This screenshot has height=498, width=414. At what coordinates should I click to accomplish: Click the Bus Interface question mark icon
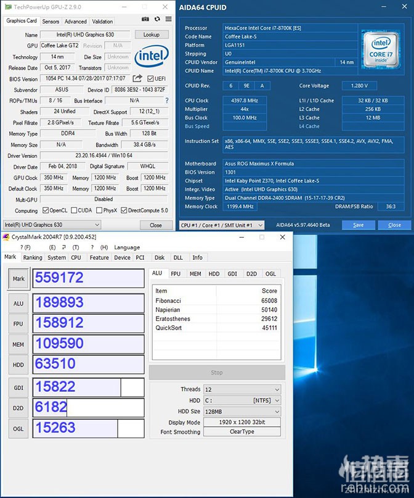click(167, 101)
